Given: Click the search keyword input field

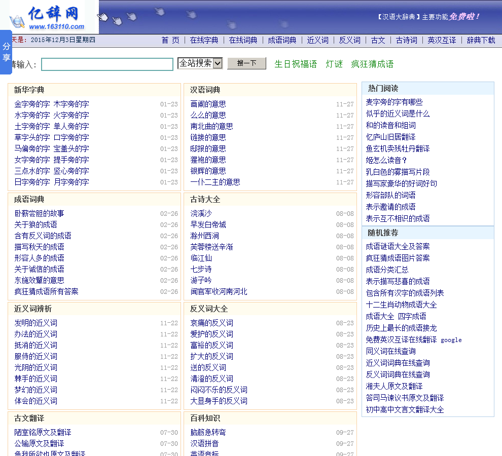Looking at the screenshot, I should point(107,64).
